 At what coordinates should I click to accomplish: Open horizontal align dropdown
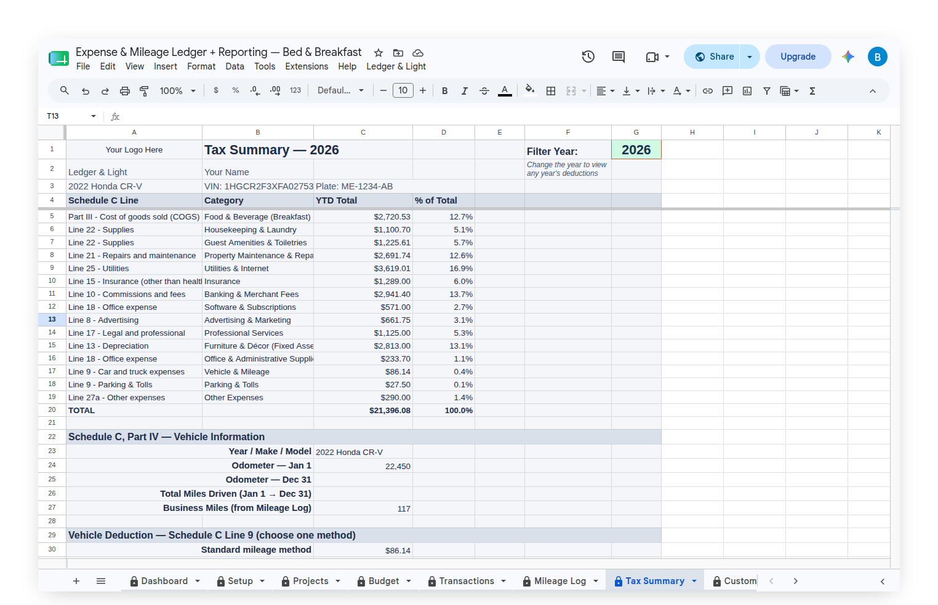click(606, 91)
